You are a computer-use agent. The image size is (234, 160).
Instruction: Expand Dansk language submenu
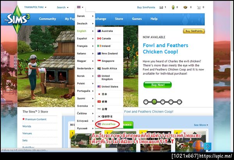point(85,16)
